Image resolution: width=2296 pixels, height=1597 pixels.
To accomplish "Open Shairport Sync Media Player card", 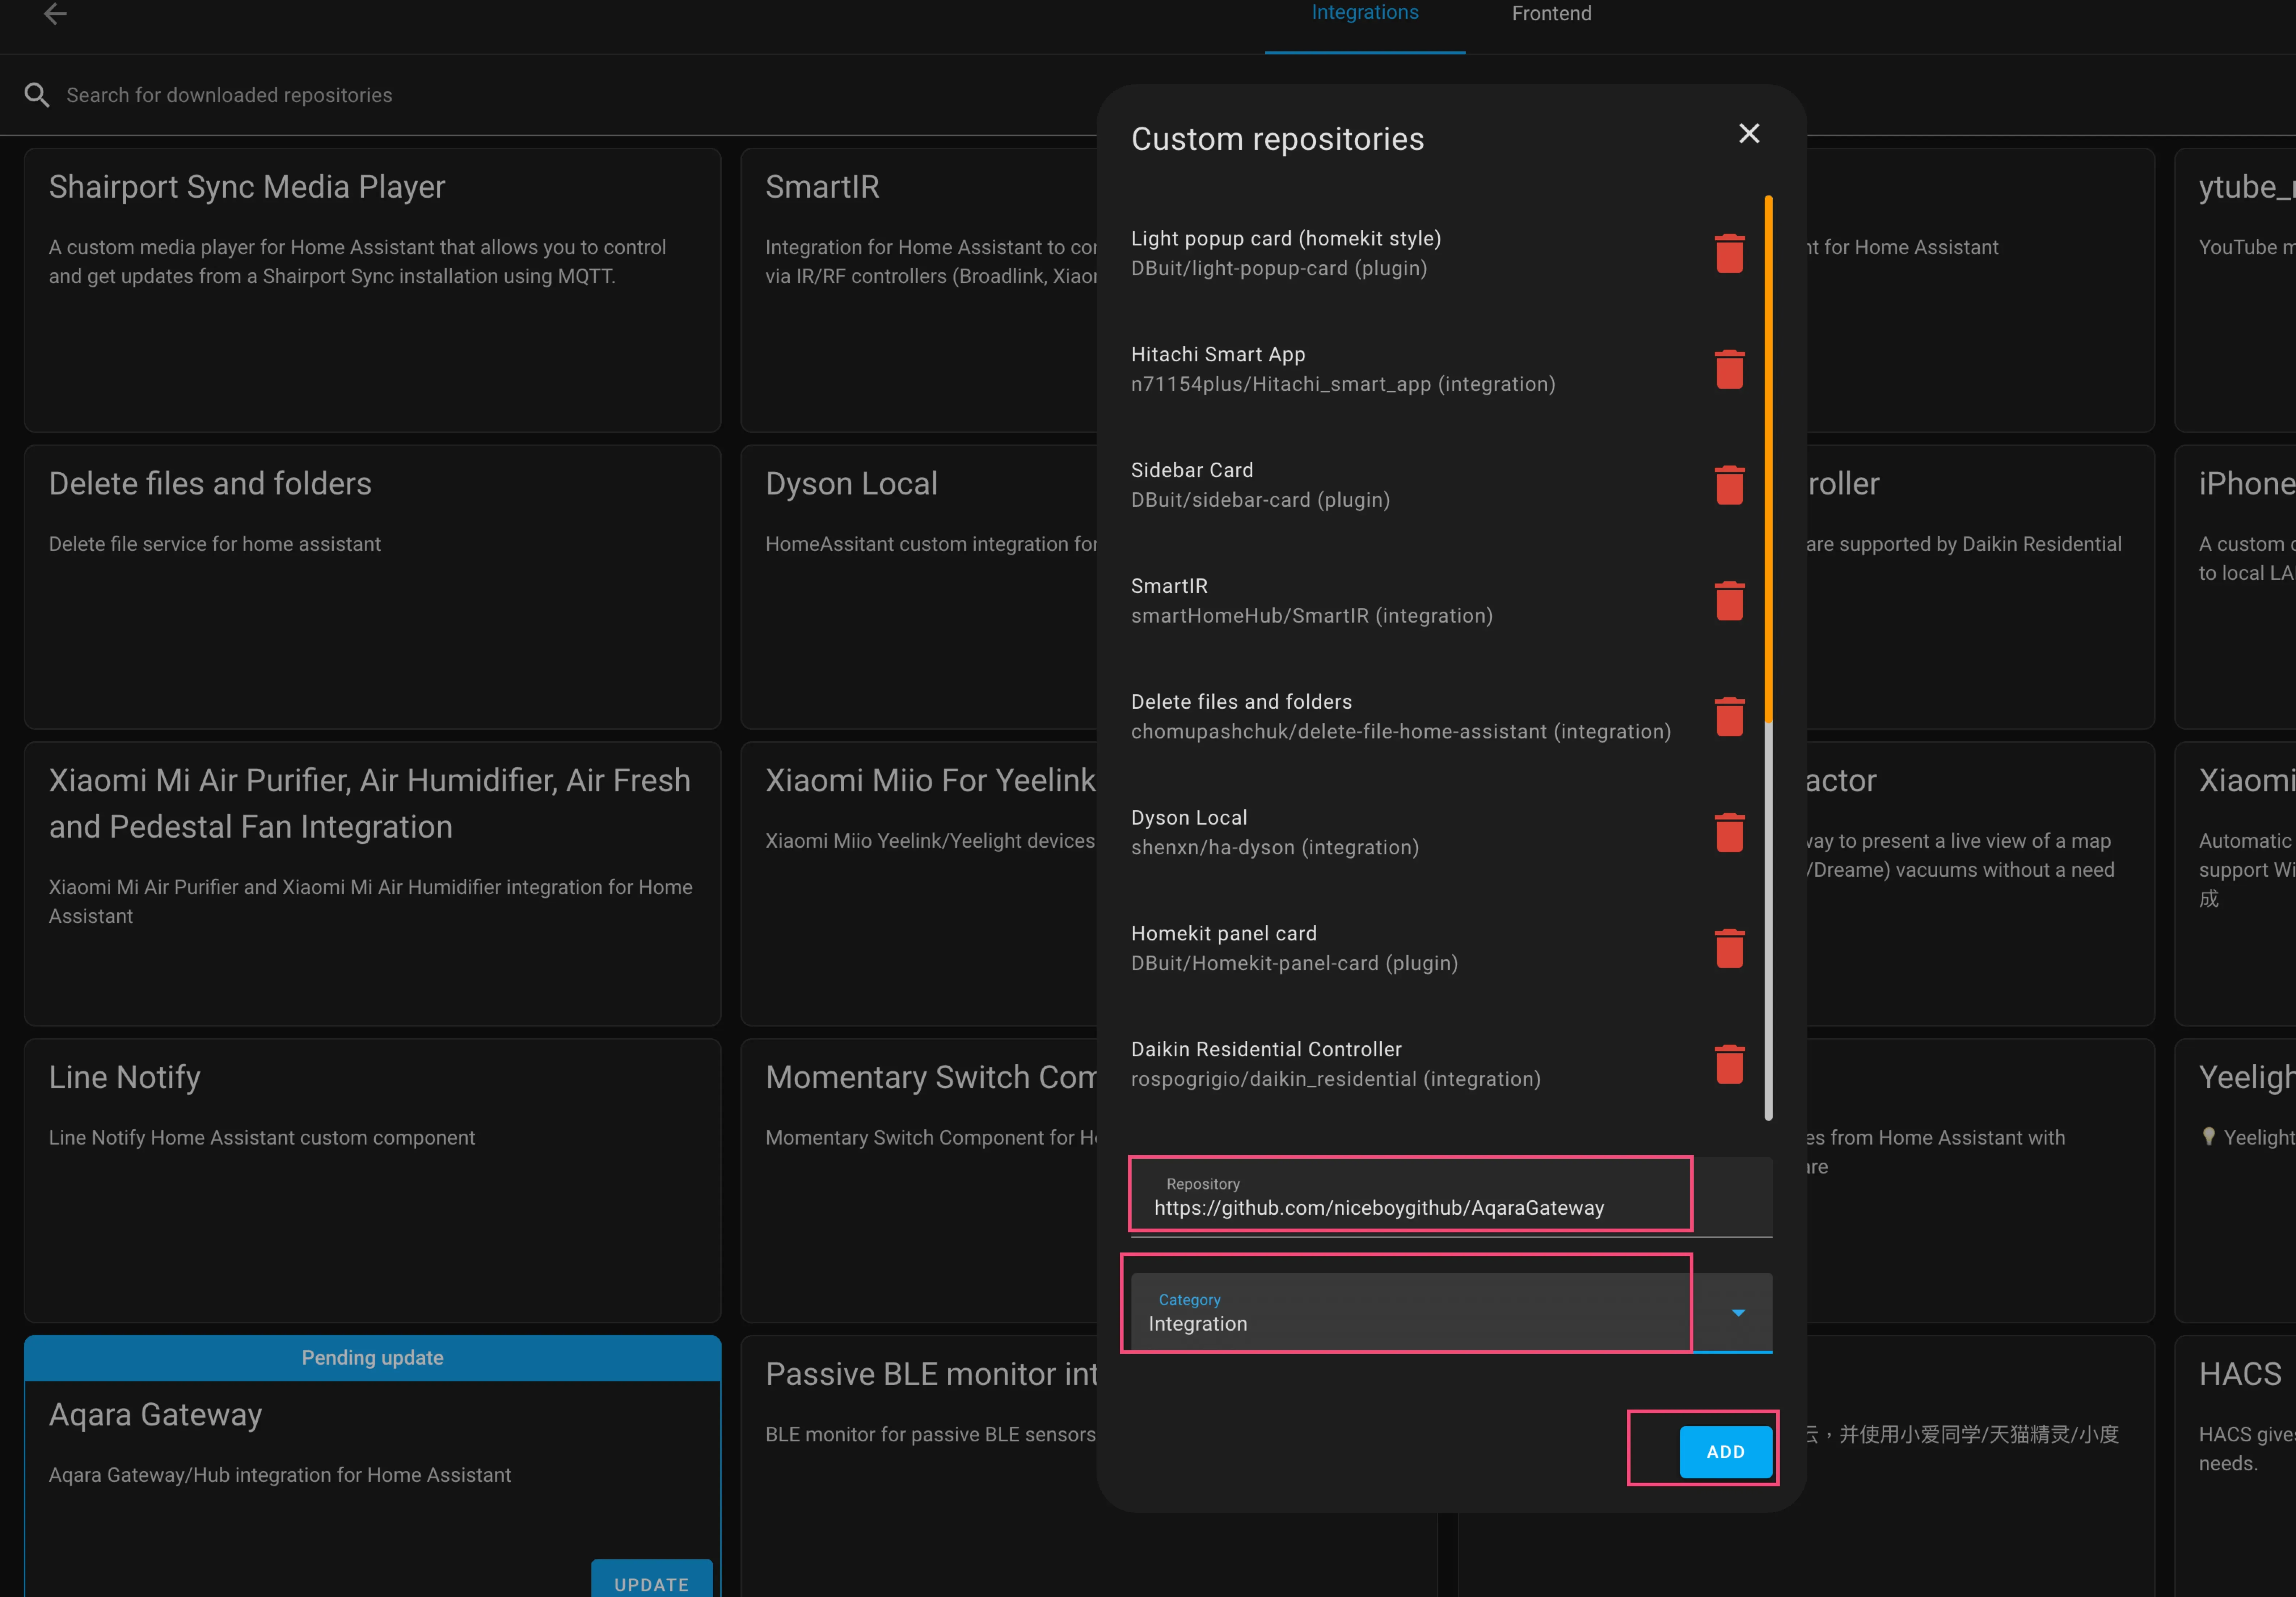I will click(x=372, y=290).
